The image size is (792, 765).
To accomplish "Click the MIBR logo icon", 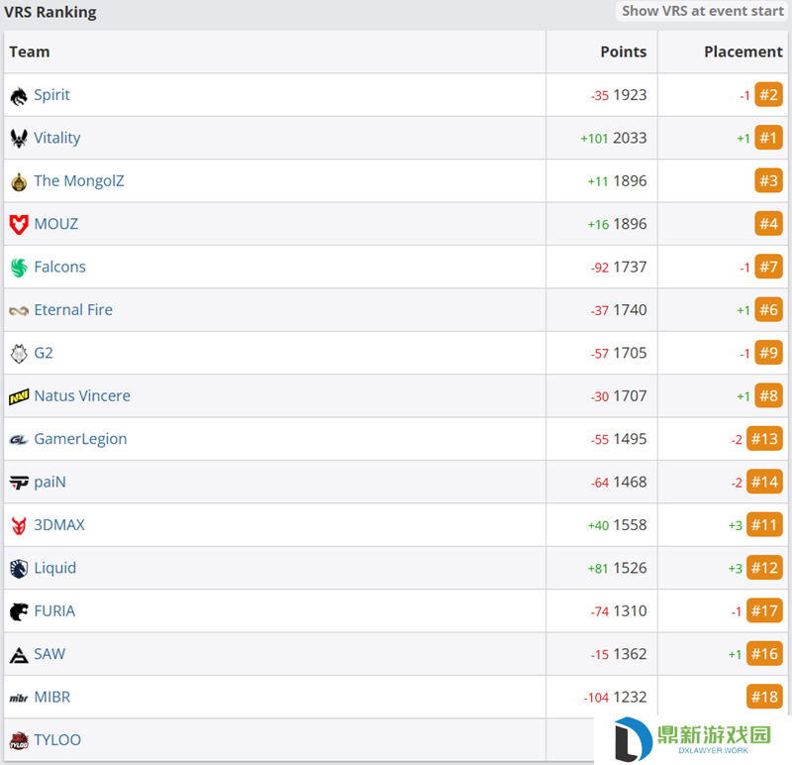I will coord(19,699).
